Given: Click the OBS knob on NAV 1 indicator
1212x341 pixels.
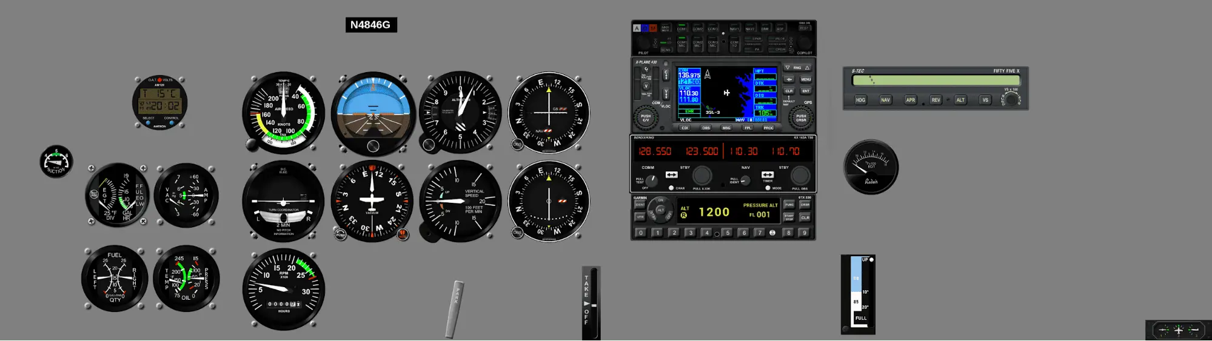Looking at the screenshot, I should [517, 144].
